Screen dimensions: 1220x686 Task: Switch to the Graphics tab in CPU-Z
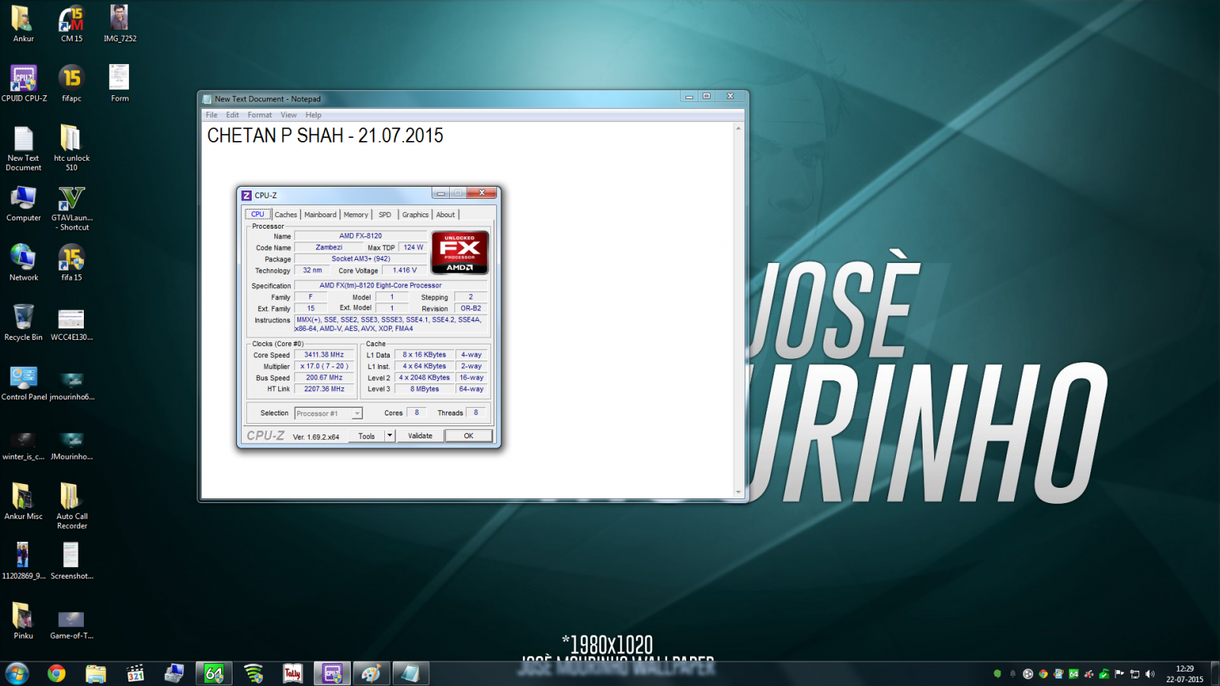pos(416,215)
